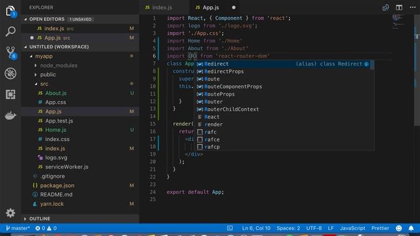
Task: Collapse the src folder
Action: point(80,84)
